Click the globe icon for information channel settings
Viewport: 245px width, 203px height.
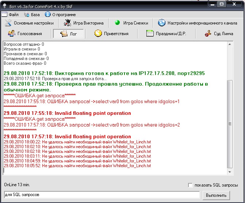[162, 23]
